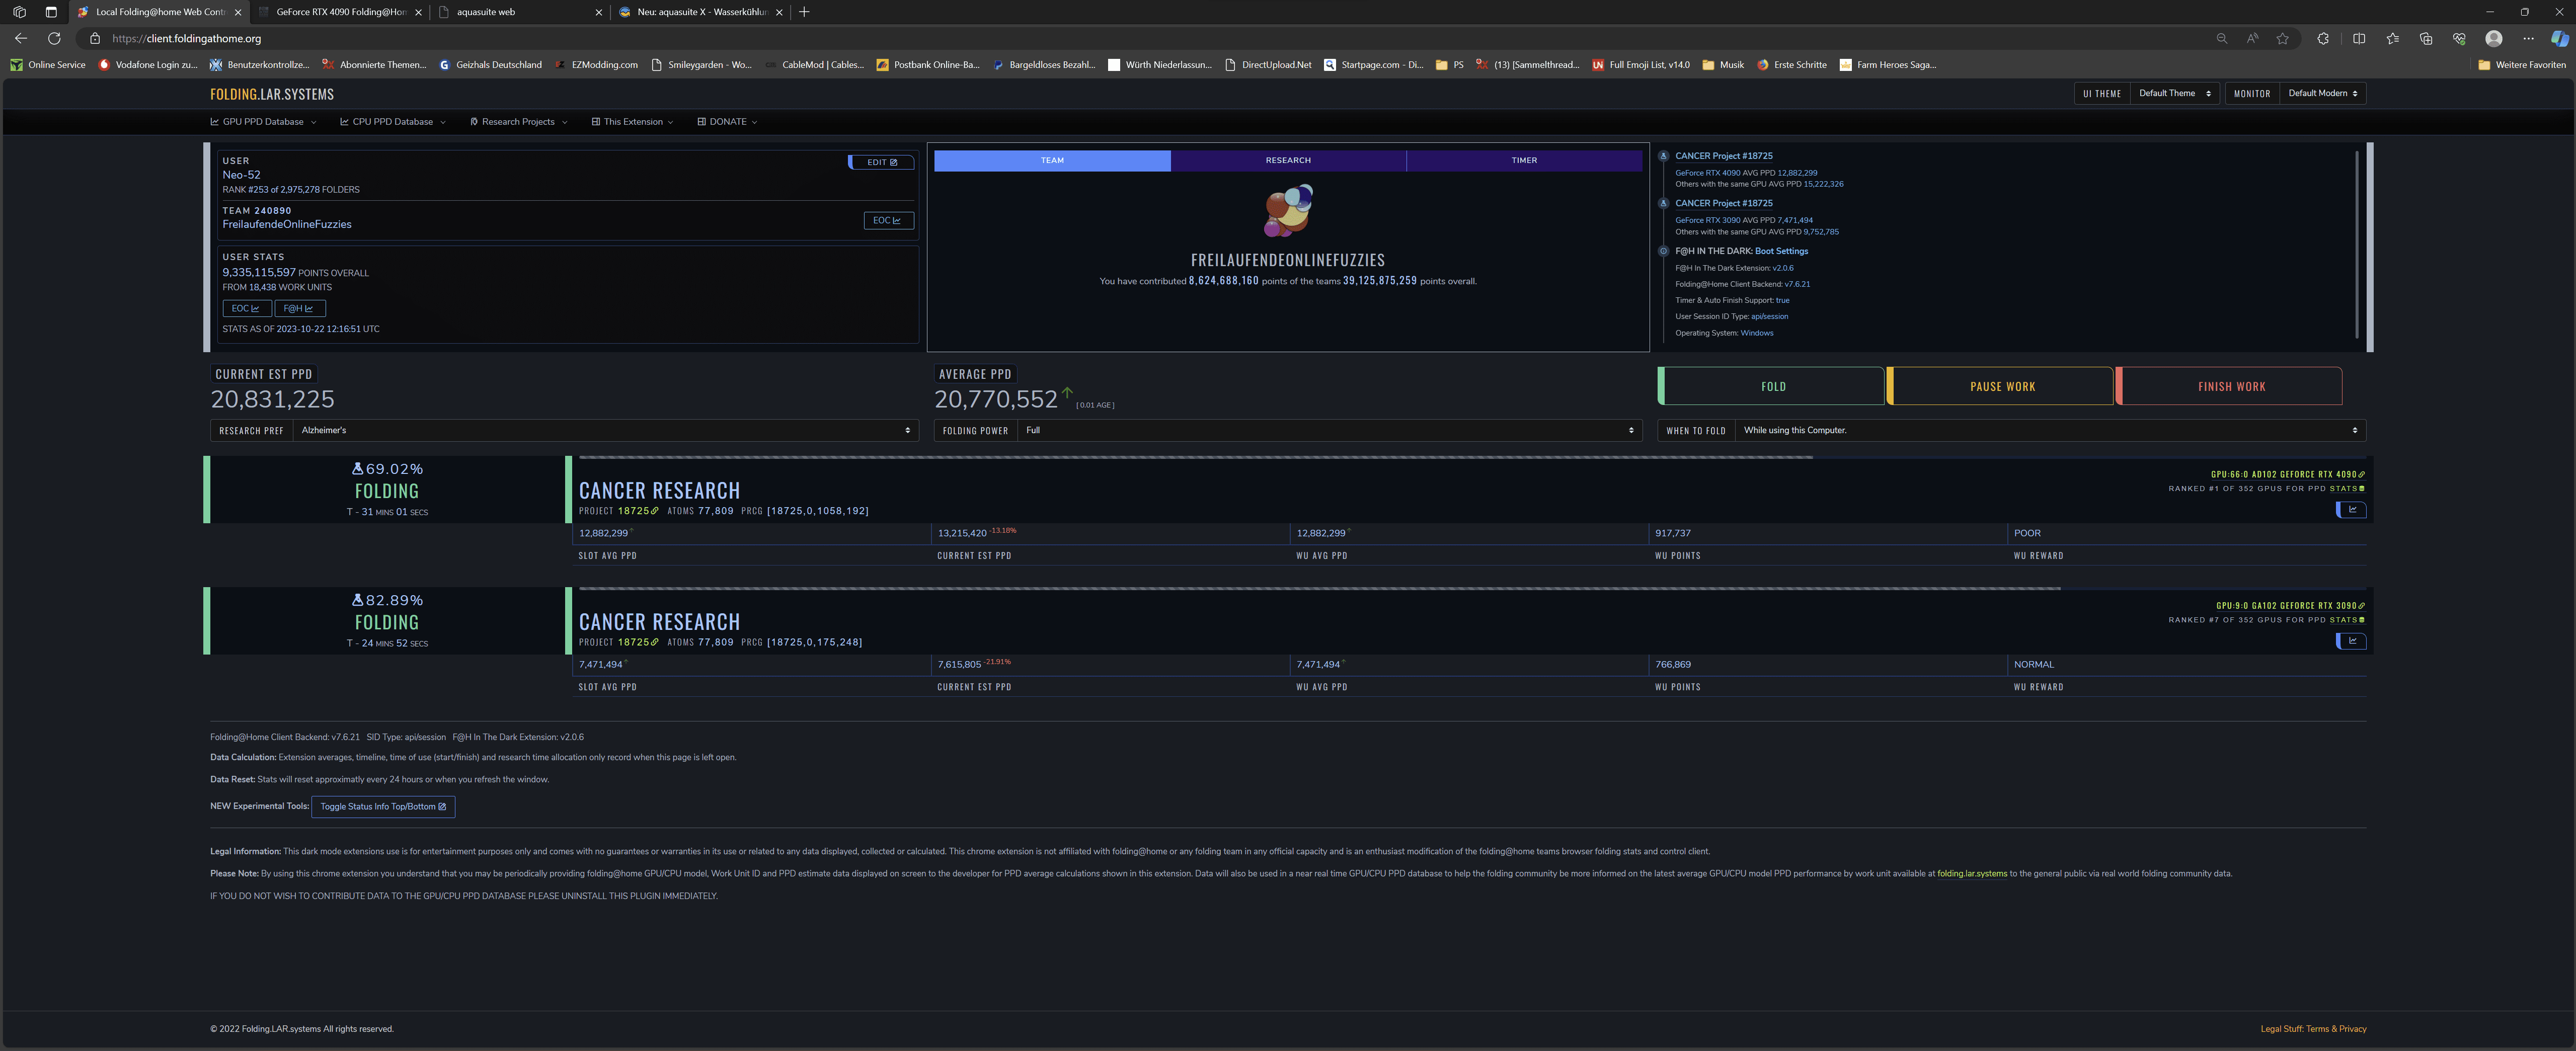Click the user EDIT button
2576x1051 pixels.
(881, 162)
